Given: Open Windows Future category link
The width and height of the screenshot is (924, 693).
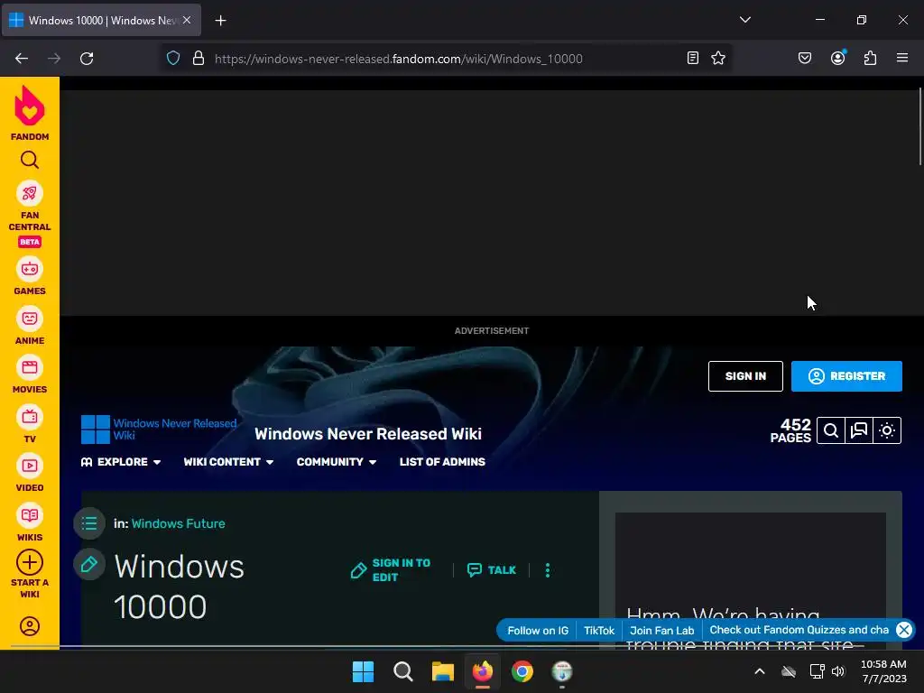Looking at the screenshot, I should click(178, 523).
